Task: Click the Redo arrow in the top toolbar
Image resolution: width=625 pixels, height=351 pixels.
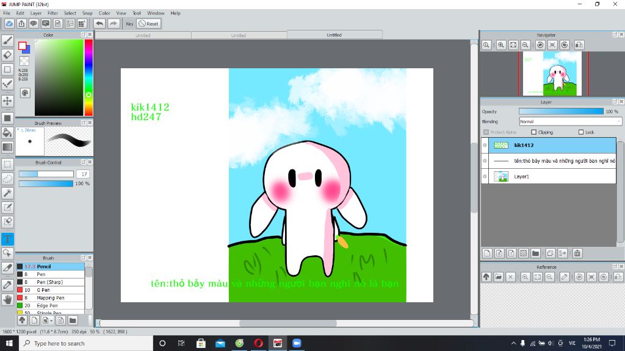Action: coord(114,24)
